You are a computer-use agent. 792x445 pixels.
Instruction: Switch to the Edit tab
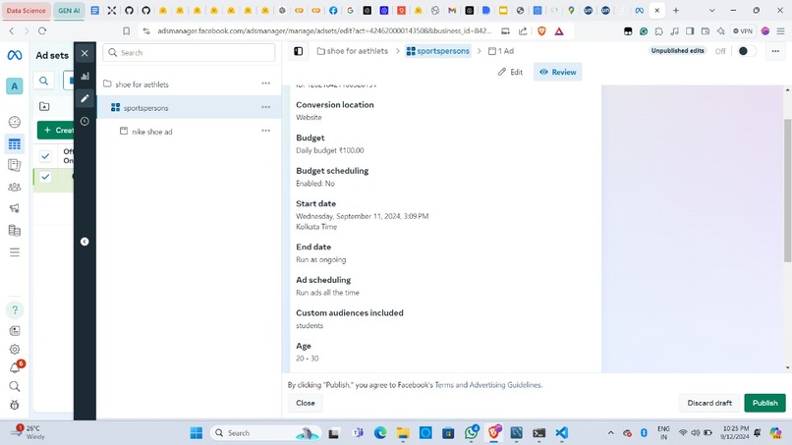pyautogui.click(x=510, y=72)
